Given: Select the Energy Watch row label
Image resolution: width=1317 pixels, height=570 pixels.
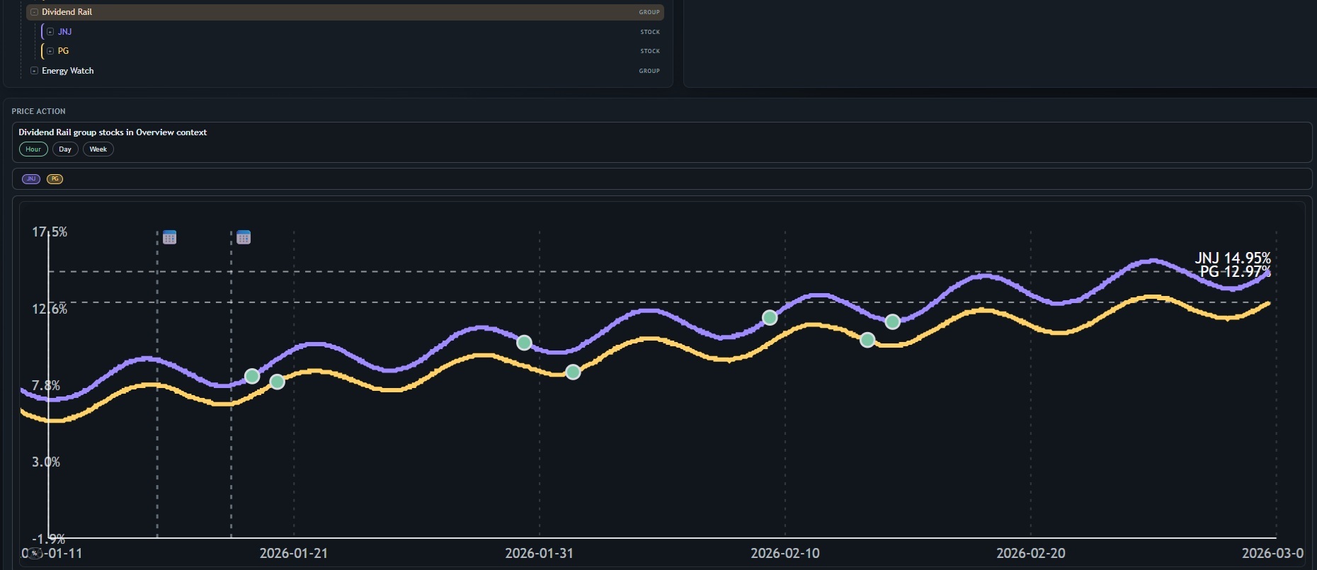Looking at the screenshot, I should (67, 71).
